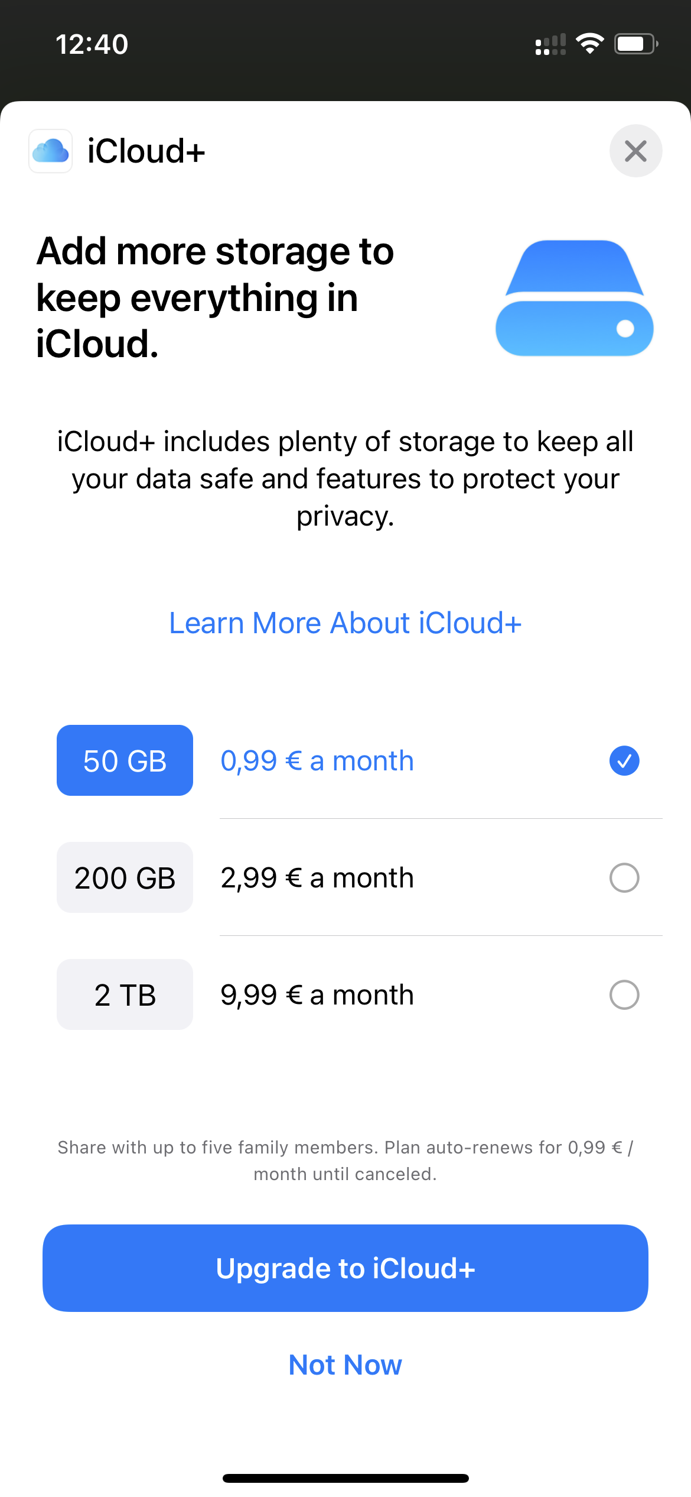This screenshot has width=691, height=1497.
Task: Tap the Wi-Fi status icon
Action: click(x=589, y=44)
